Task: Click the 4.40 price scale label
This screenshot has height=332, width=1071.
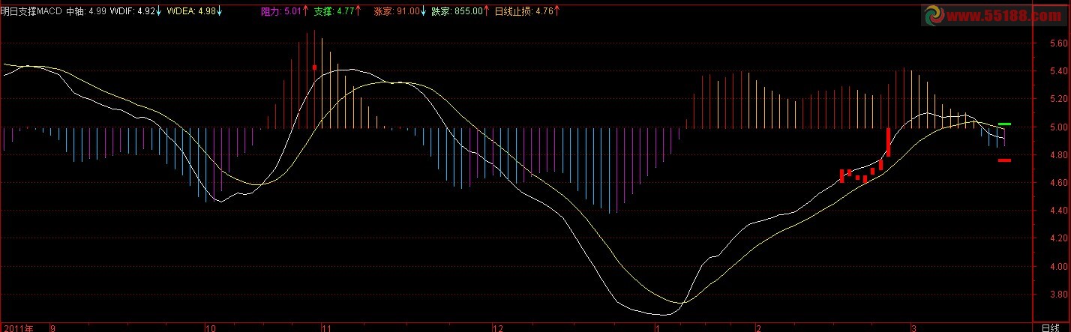Action: pyautogui.click(x=1059, y=211)
